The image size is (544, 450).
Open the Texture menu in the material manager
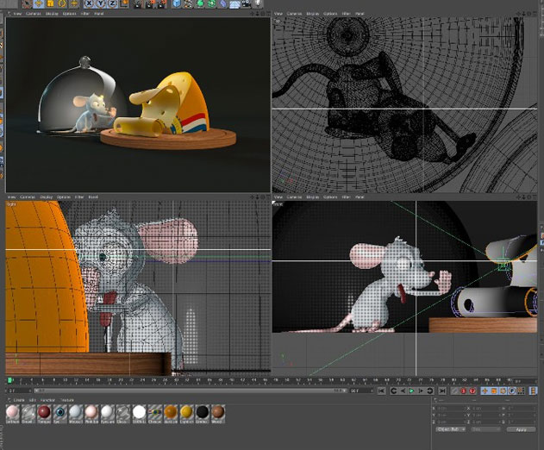(x=67, y=400)
